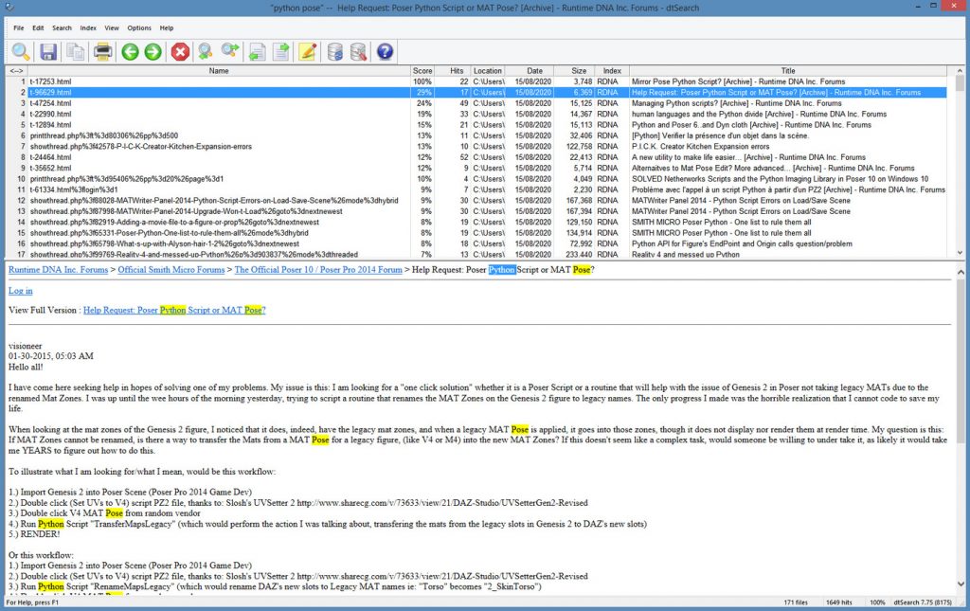Screen dimensions: 970x611
Task: Click the Save floppy disk icon
Action: (48, 51)
